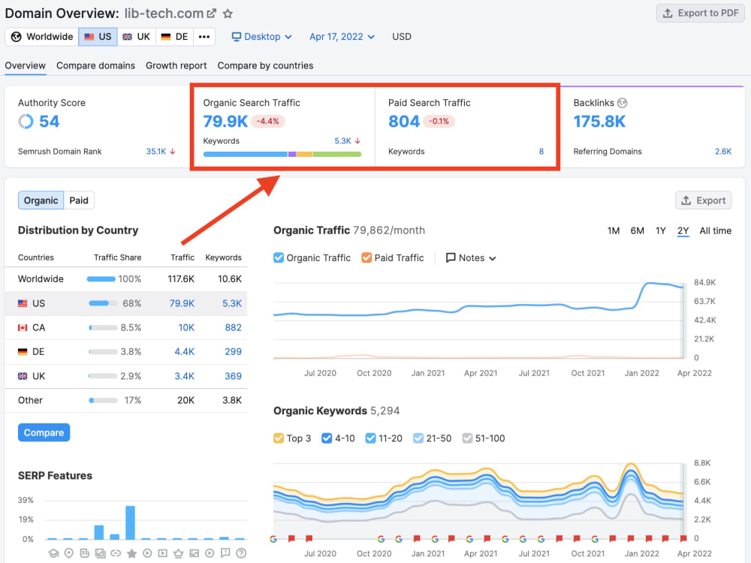Select the Overview tab

pos(25,65)
